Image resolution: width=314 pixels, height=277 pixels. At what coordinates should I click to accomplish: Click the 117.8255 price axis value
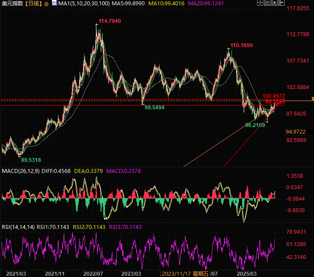298,8
